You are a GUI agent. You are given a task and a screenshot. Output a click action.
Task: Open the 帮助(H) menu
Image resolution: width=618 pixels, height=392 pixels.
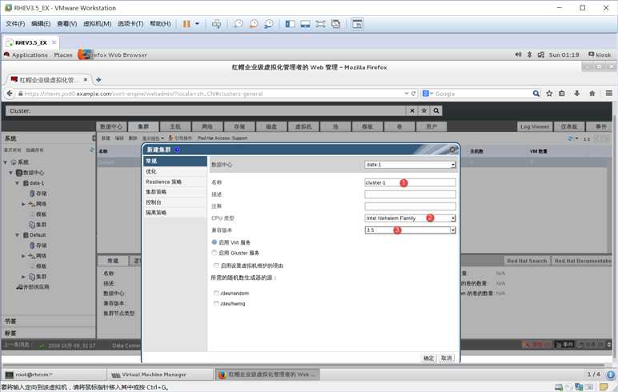pyautogui.click(x=160, y=24)
